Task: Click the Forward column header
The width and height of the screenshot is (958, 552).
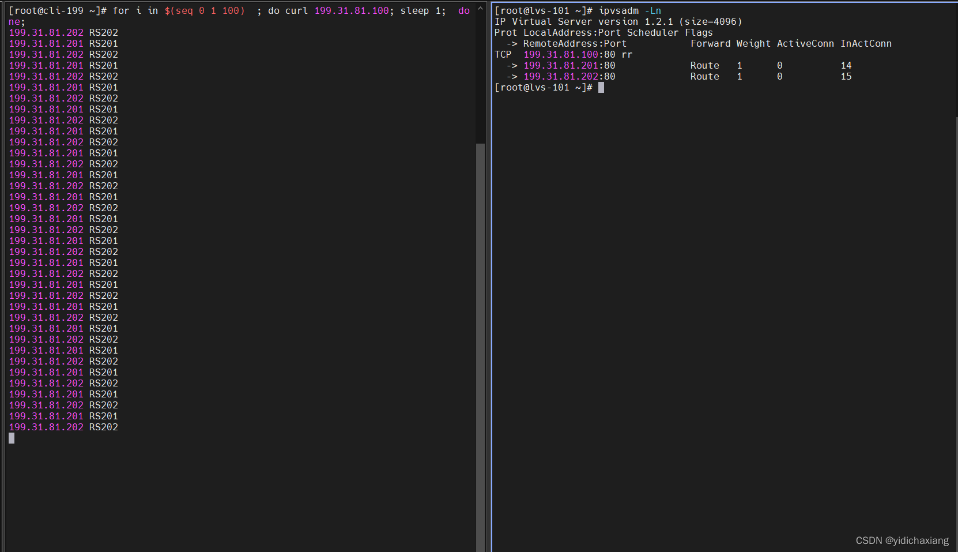Action: tap(711, 44)
